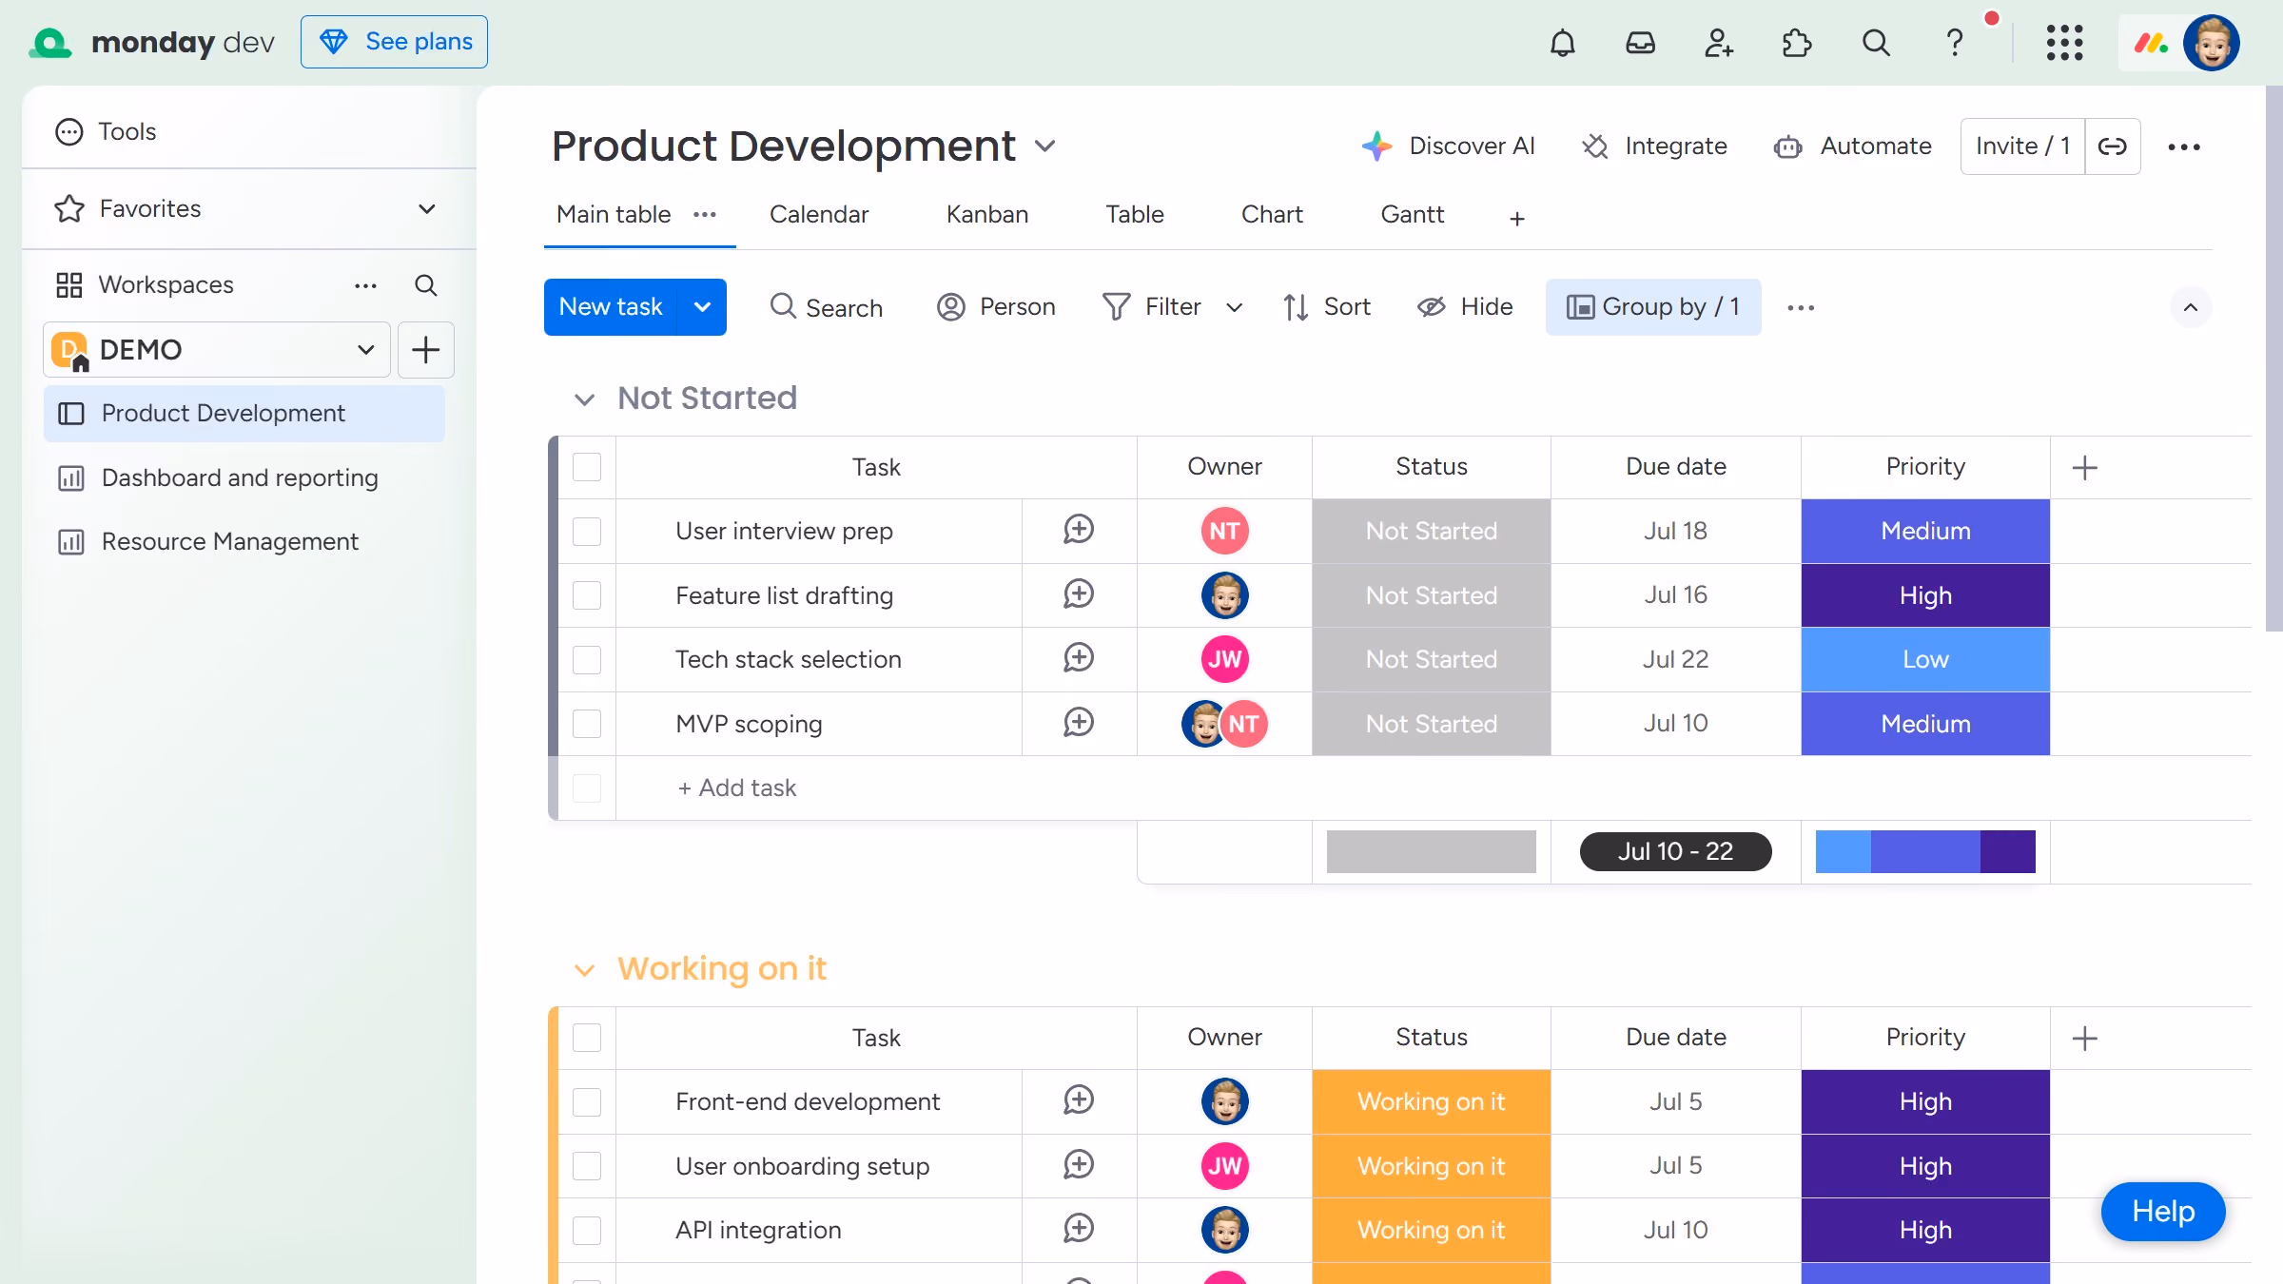Open the New task dropdown arrow
Viewport: 2283px width, 1284px height.
tap(702, 307)
